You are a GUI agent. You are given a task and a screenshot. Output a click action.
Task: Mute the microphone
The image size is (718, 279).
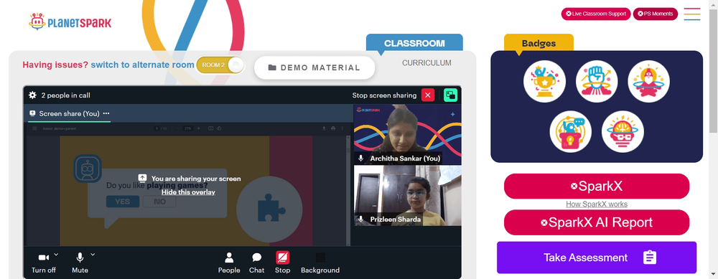pyautogui.click(x=80, y=263)
